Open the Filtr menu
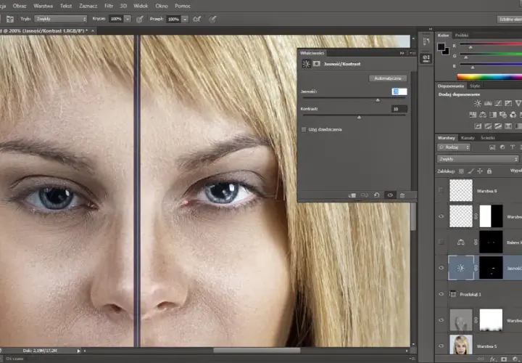This screenshot has height=363, width=522. point(109,6)
